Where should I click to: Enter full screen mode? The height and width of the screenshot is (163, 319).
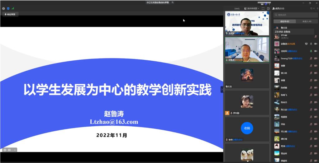point(263,8)
